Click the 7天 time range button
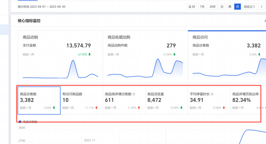Image resolution: width=266 pixels, height=144 pixels. (202, 7)
